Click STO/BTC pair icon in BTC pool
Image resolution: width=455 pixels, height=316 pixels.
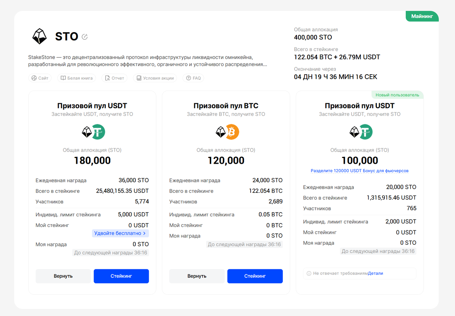[227, 132]
